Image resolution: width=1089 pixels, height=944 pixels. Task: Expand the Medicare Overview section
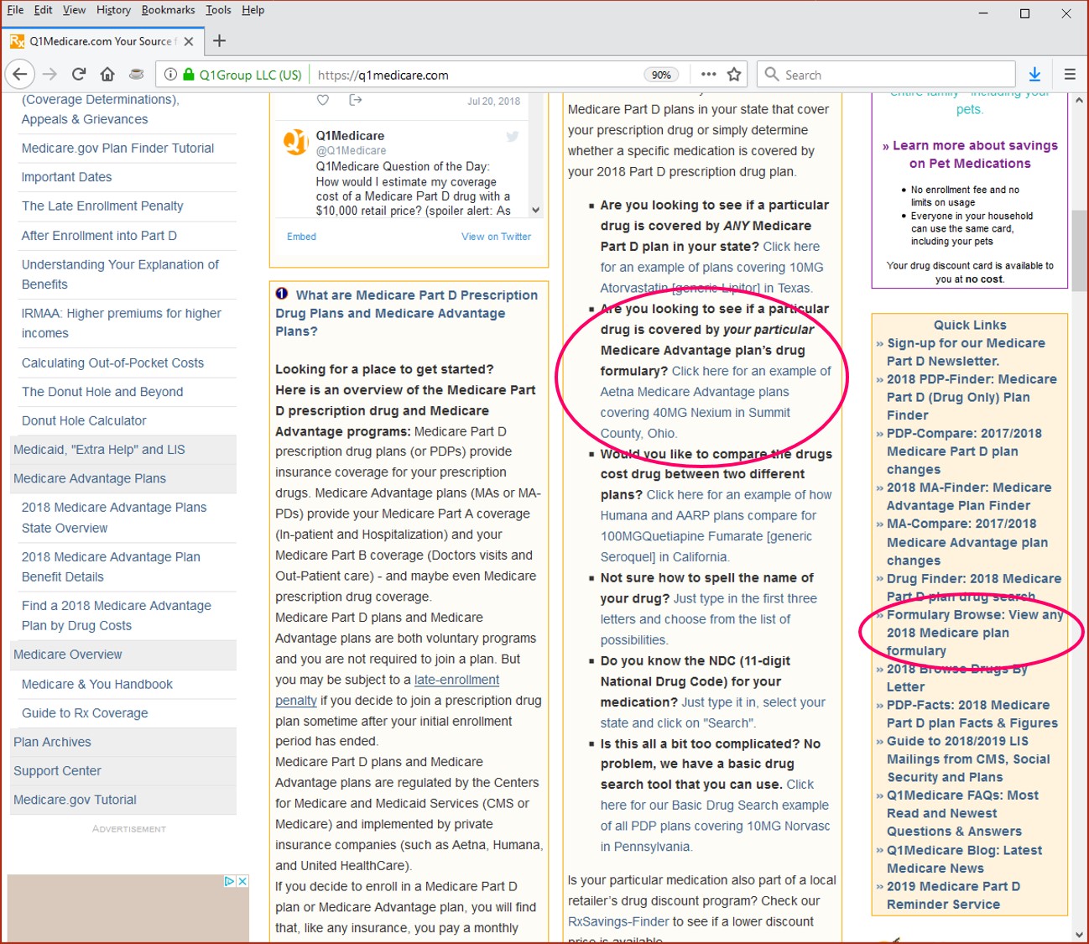pos(123,655)
